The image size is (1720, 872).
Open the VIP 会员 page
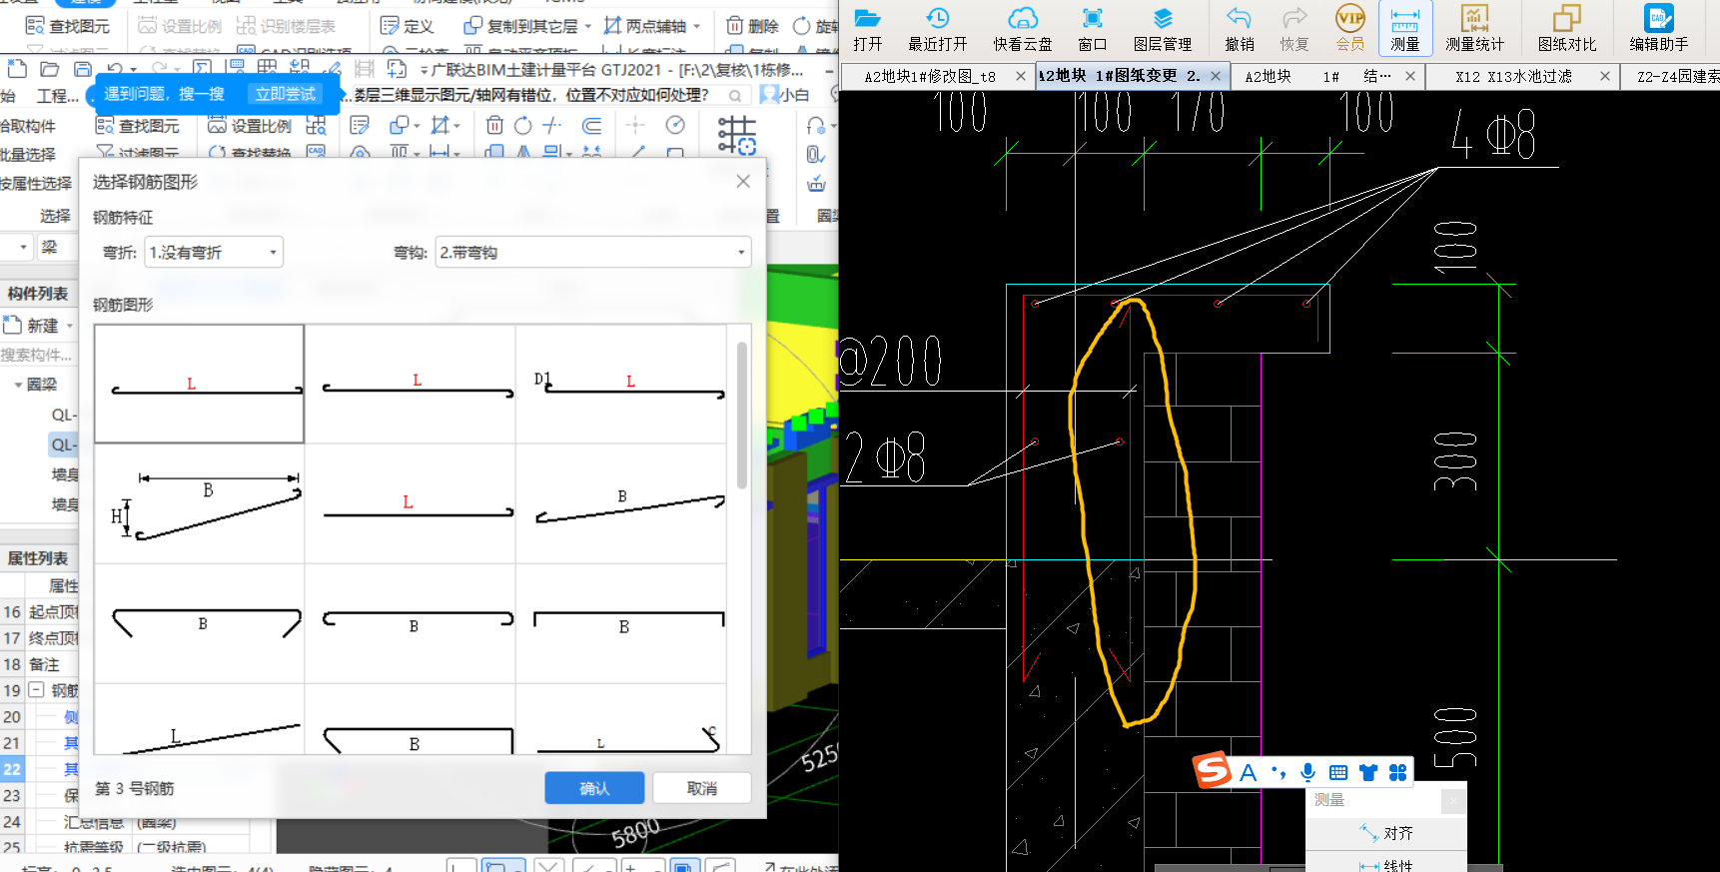tap(1349, 29)
